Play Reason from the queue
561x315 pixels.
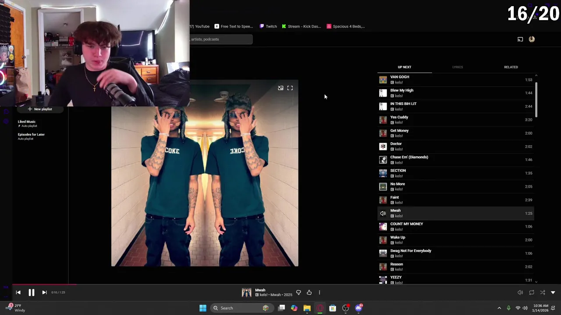pyautogui.click(x=456, y=266)
